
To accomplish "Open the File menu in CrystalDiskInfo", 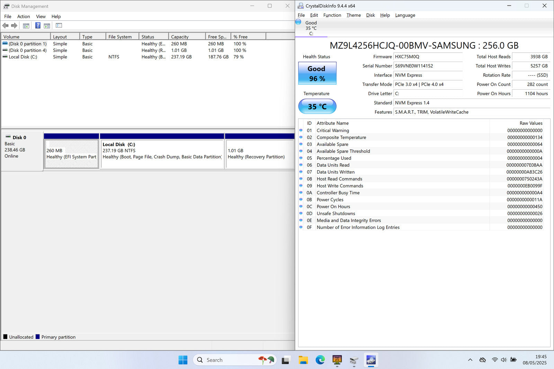I will pyautogui.click(x=301, y=15).
